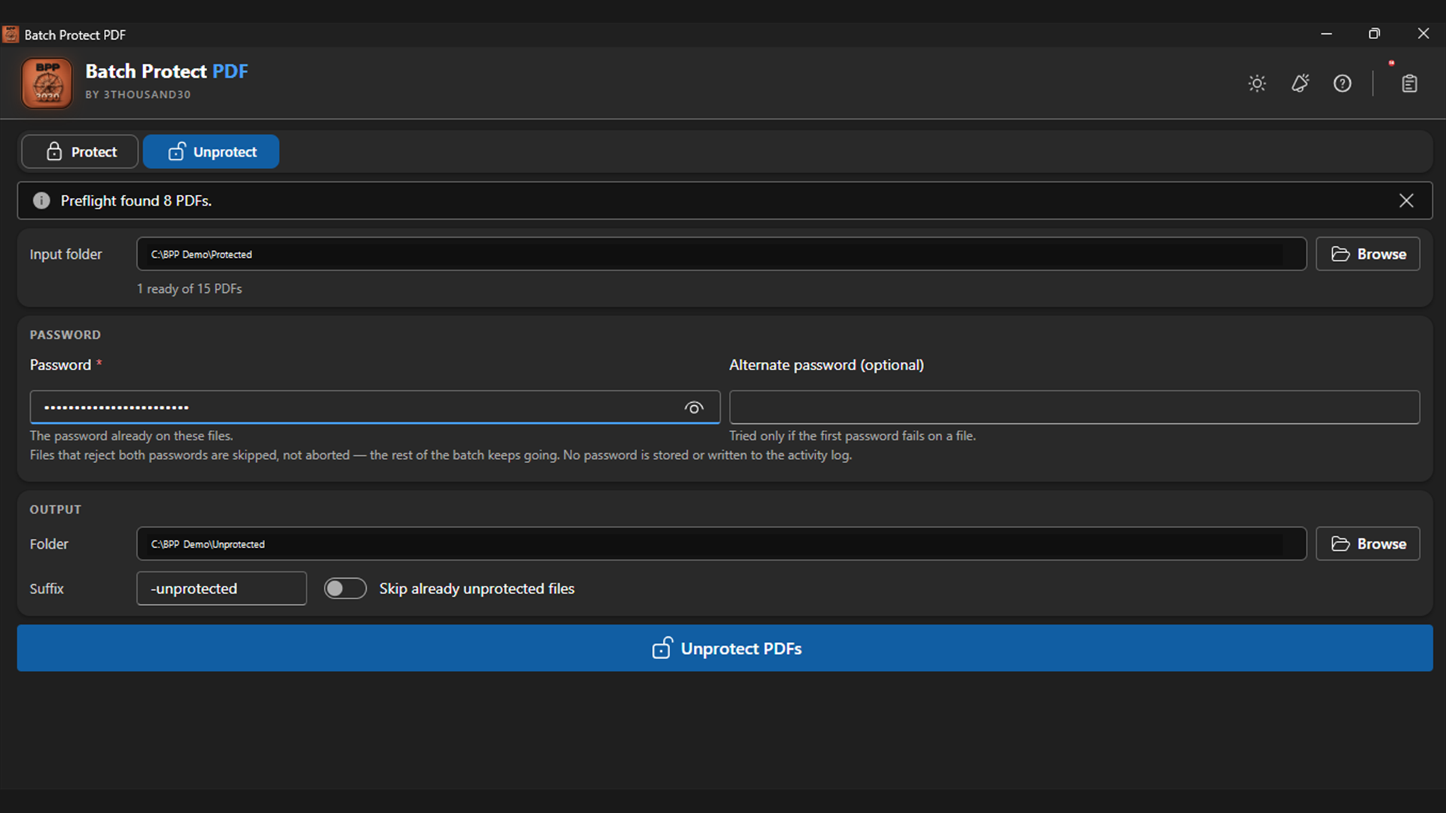This screenshot has height=813, width=1446.
Task: Click the '1 ready of 15 PDFs' text
Action: [189, 288]
